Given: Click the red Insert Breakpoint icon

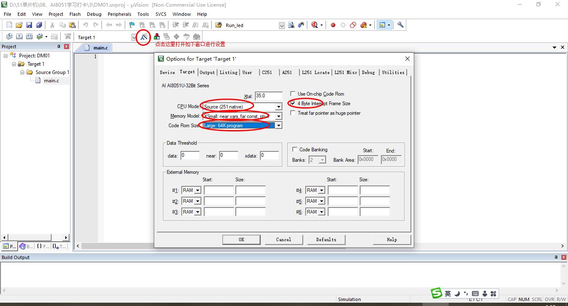Looking at the screenshot, I should pos(333,25).
